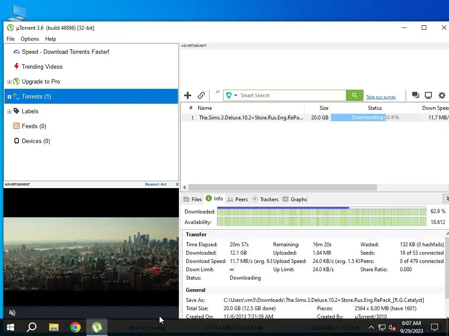Click Report Ad link
The width and height of the screenshot is (449, 336).
click(156, 184)
